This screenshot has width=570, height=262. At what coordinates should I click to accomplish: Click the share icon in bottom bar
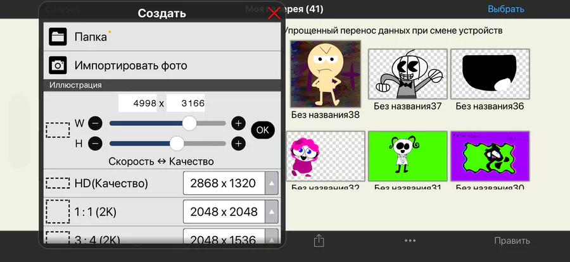click(x=319, y=240)
